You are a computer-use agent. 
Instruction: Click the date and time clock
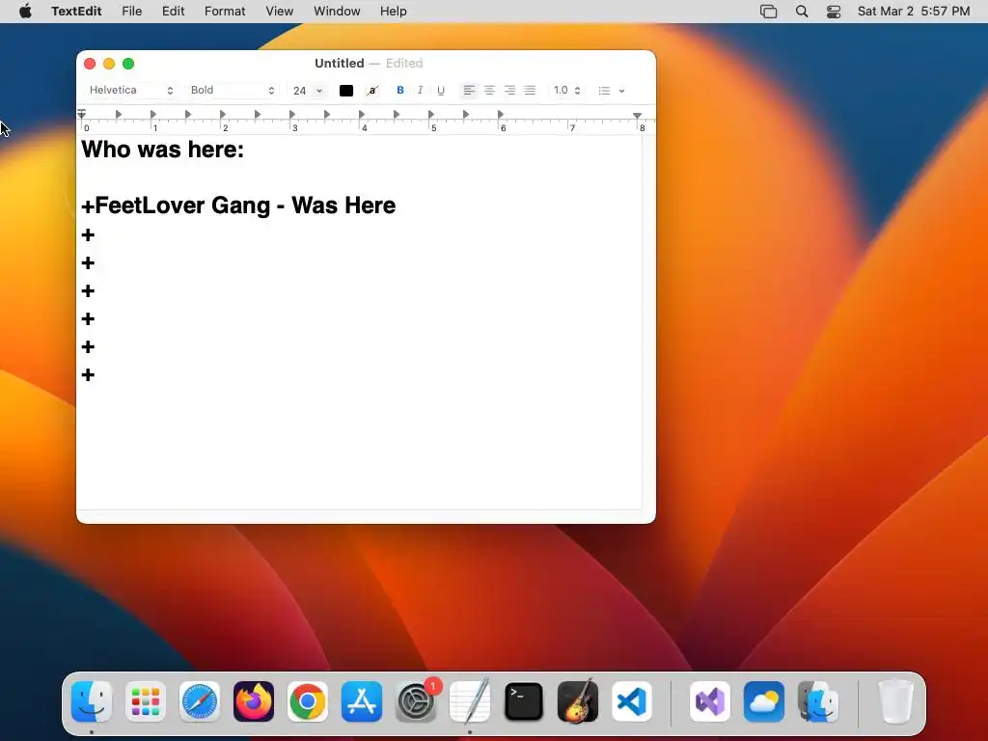pos(914,12)
